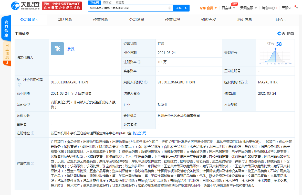Switch to the 查公司 search tab

click(x=95, y=3)
